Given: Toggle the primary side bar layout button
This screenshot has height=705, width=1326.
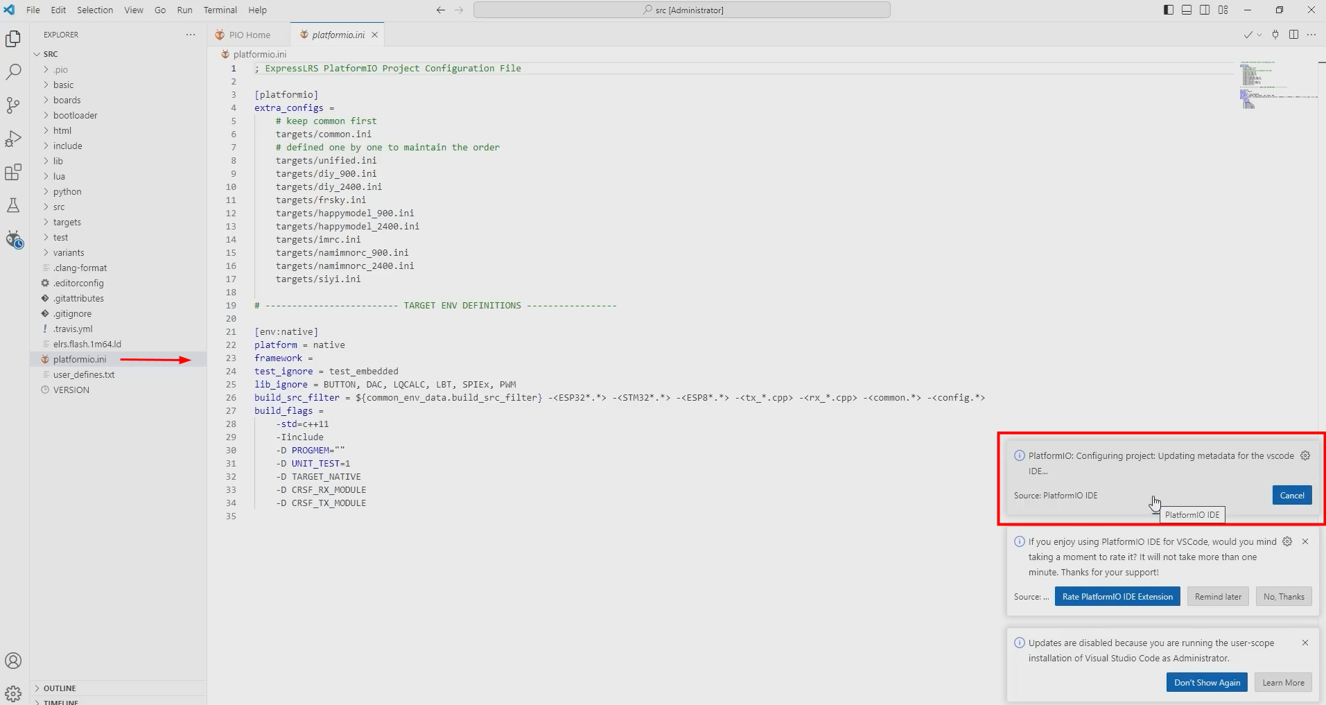Looking at the screenshot, I should [1169, 10].
